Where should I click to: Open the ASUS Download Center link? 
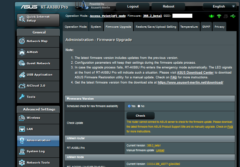tap(195, 73)
